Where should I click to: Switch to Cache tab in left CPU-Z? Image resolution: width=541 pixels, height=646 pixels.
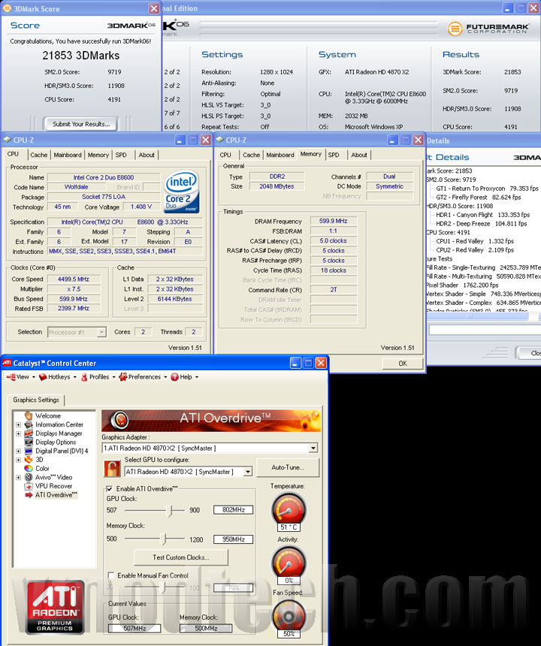[x=39, y=155]
